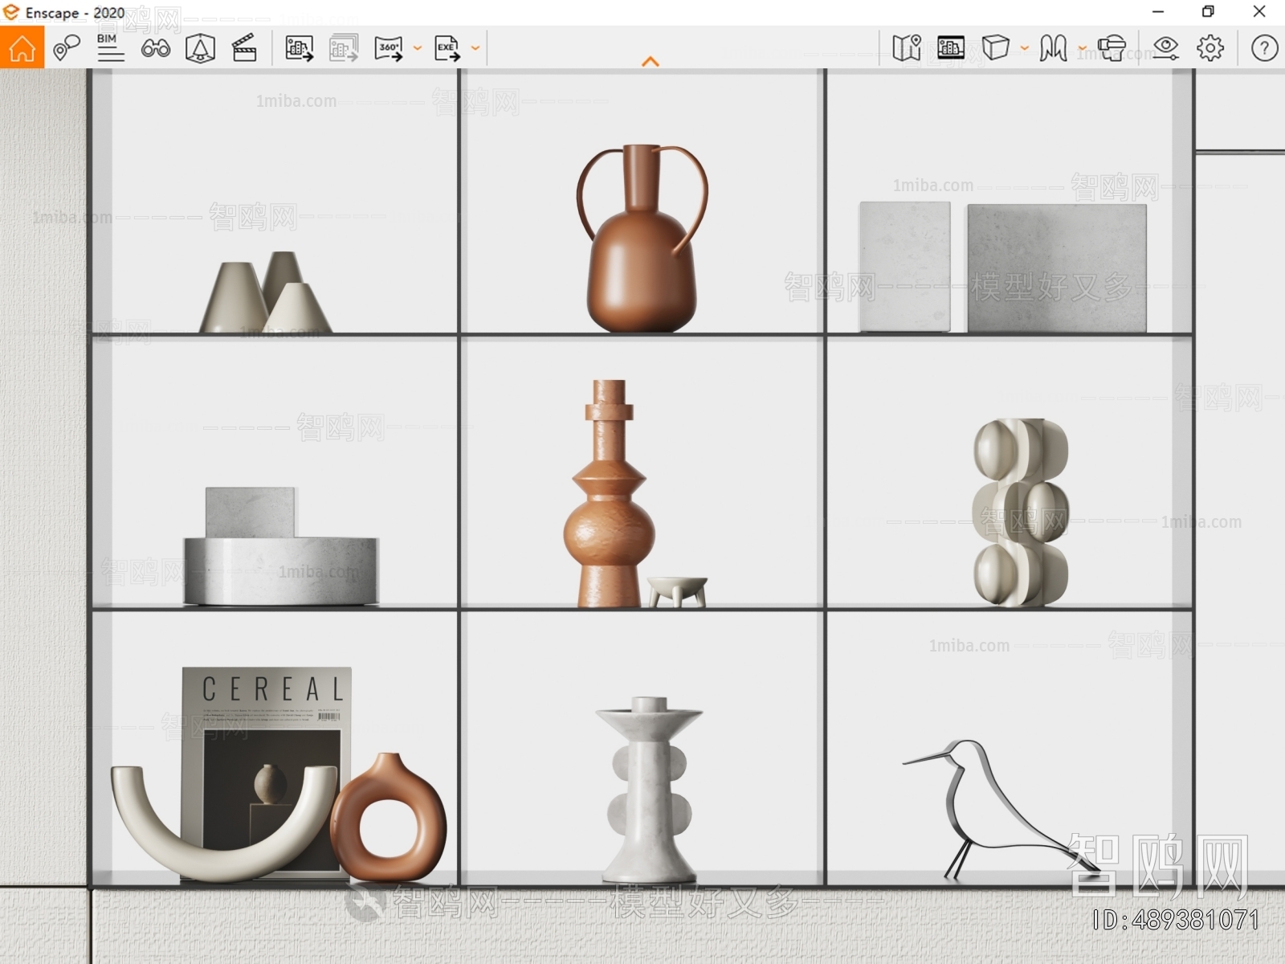Open manage views binoculars icon
1285x964 pixels.
pos(156,48)
